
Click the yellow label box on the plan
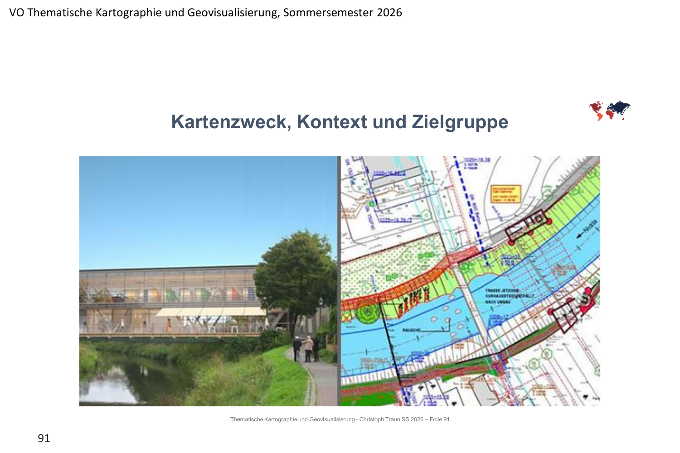click(x=506, y=194)
